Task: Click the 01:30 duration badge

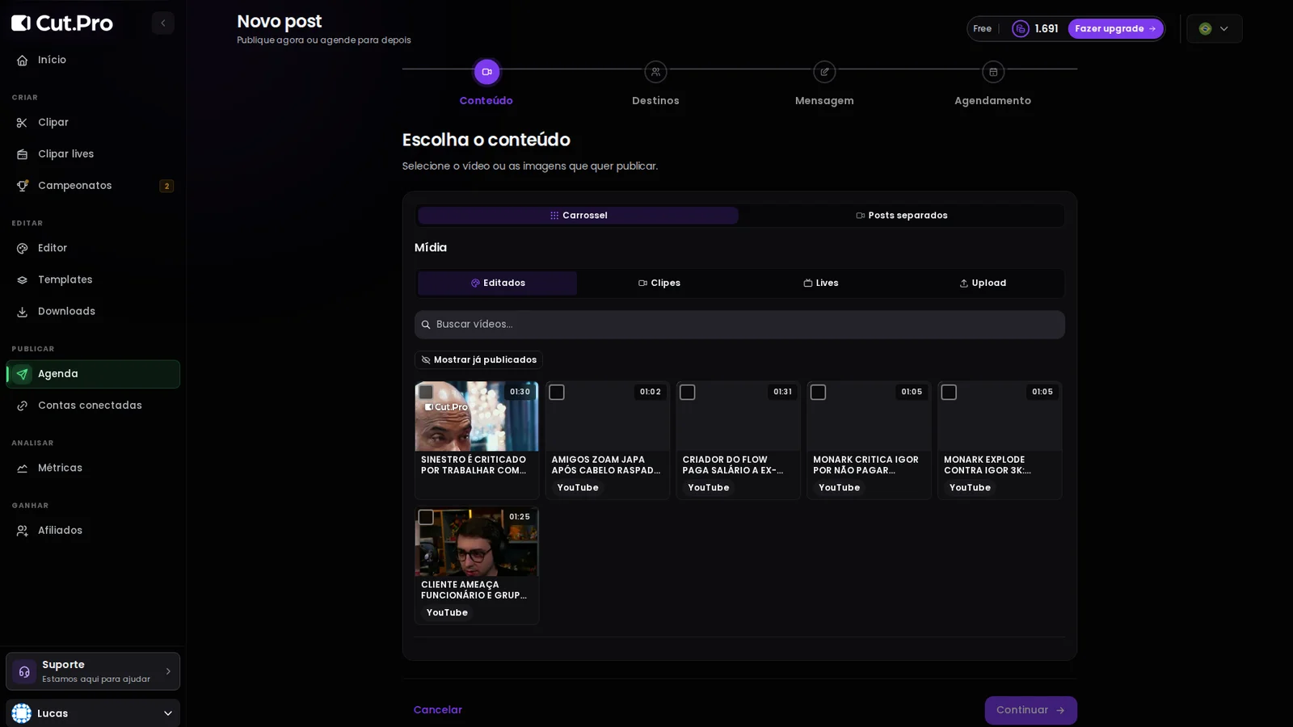Action: [x=520, y=392]
